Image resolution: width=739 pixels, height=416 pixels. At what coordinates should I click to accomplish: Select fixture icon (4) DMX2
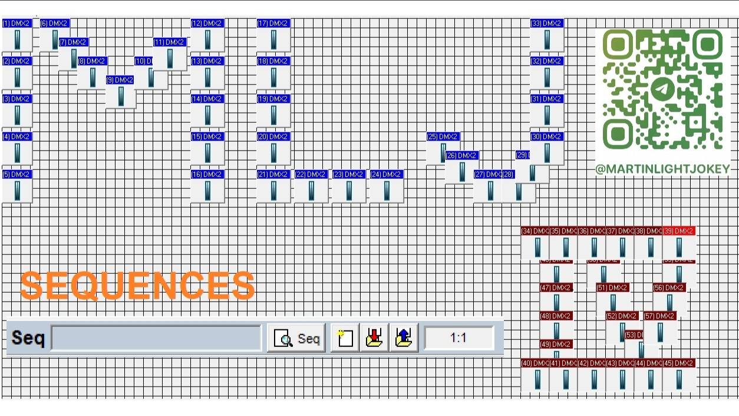point(17,149)
